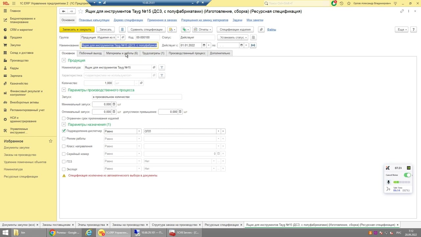The width and height of the screenshot is (421, 237).
Task: Switch to Производственный процесс tab
Action: pos(187,53)
